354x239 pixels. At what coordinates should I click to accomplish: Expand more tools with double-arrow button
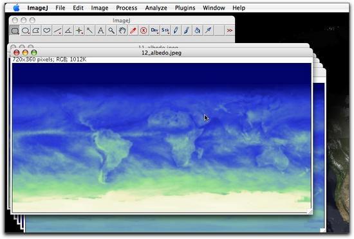[x=230, y=30]
